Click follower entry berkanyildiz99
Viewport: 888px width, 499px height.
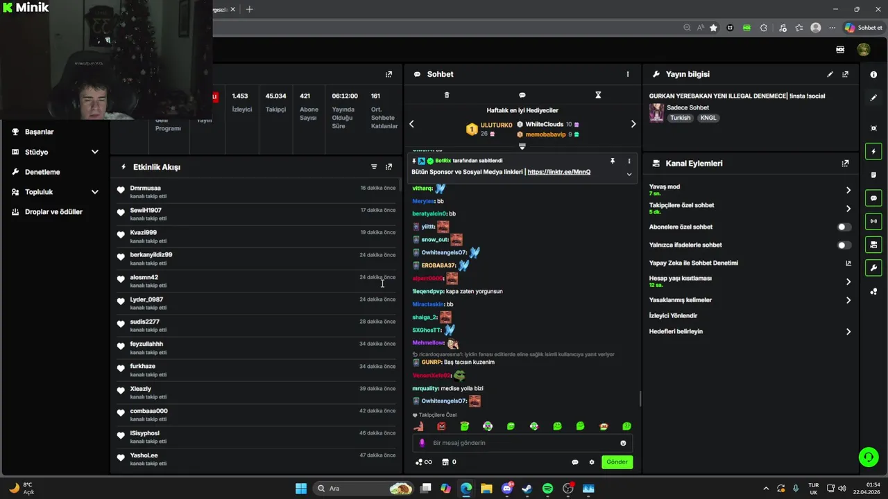tap(151, 255)
